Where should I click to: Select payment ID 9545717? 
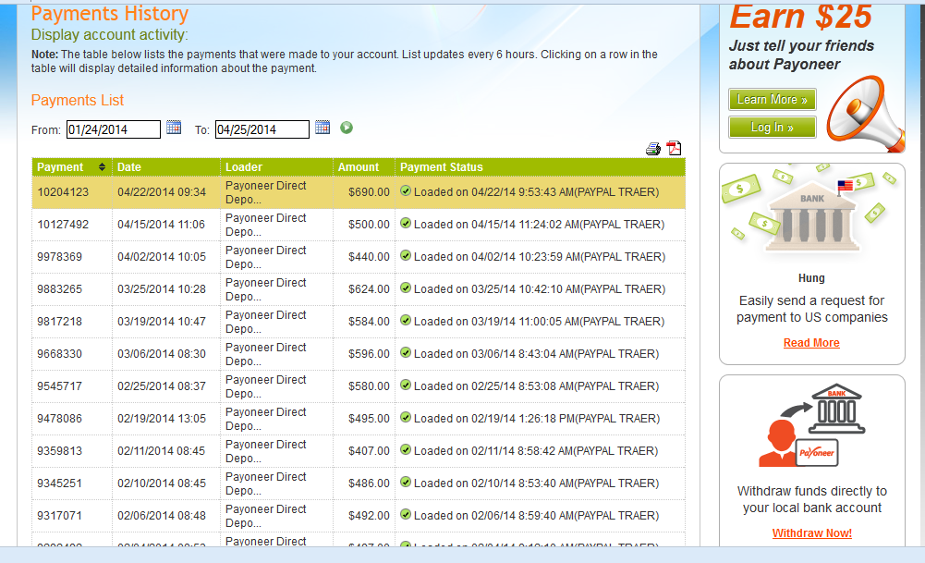[x=59, y=386]
